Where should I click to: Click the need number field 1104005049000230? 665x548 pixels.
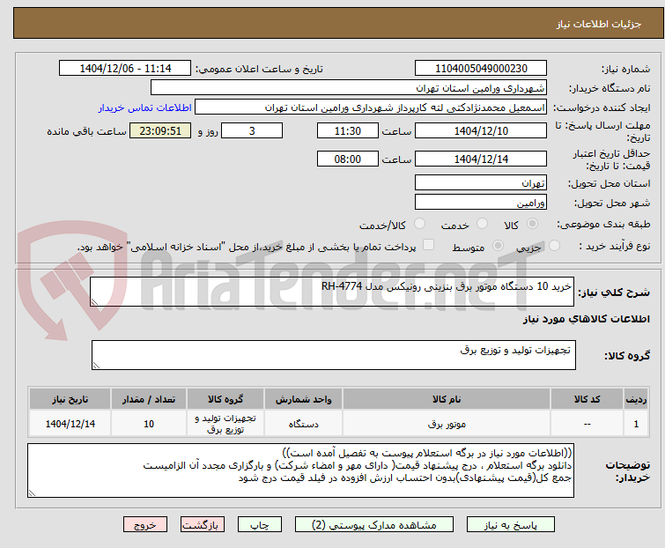(481, 69)
